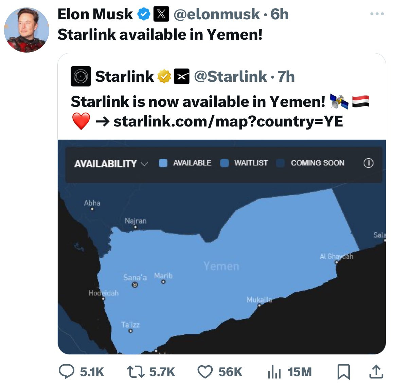Click the Starlink gold verified badge
Image resolution: width=395 pixels, height=391 pixels.
(x=164, y=76)
